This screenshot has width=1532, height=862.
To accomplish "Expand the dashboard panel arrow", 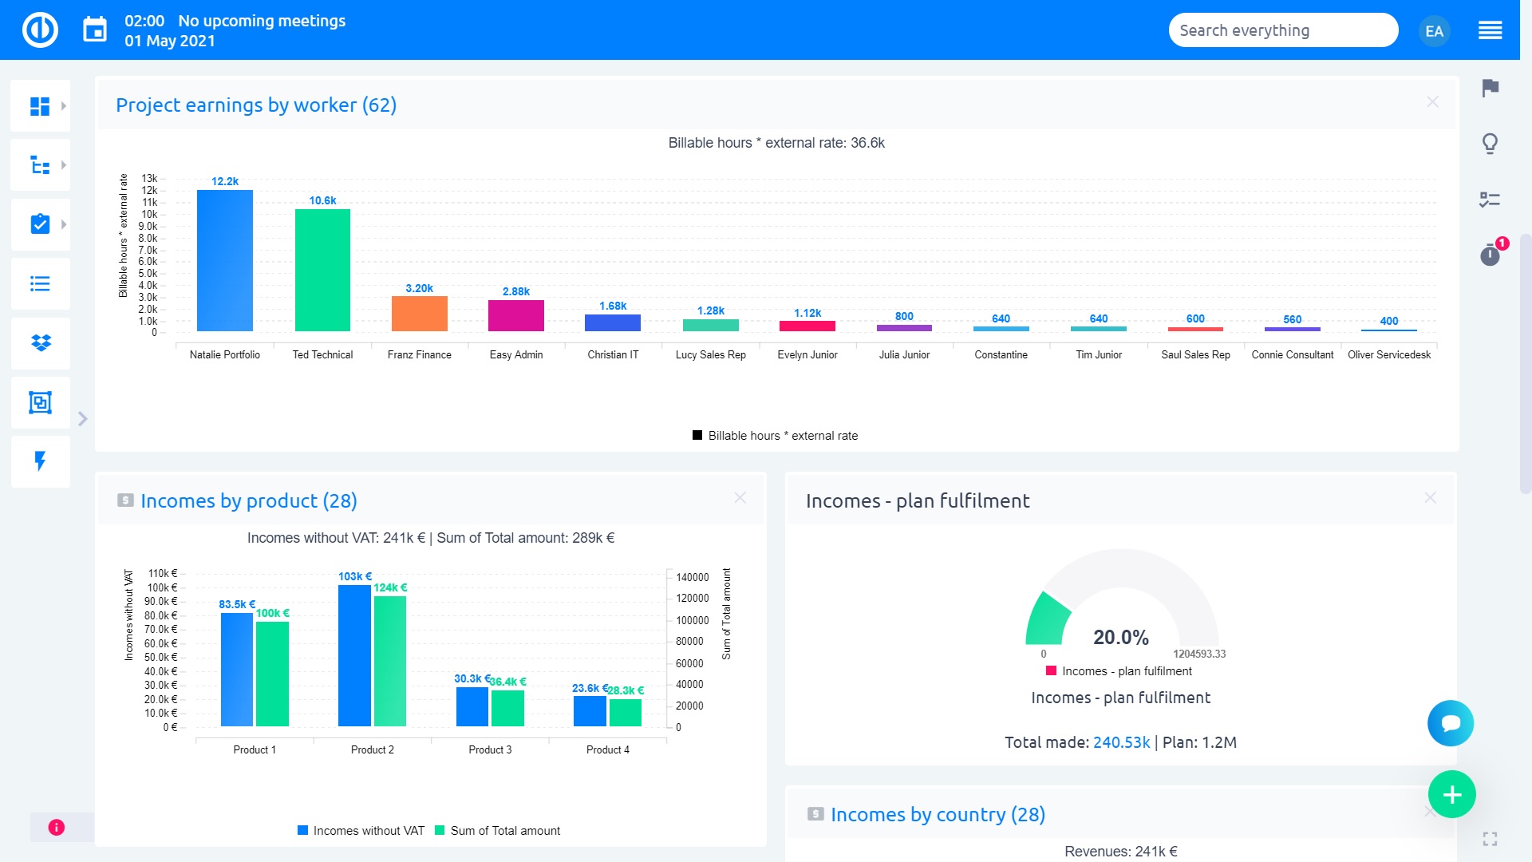I will pyautogui.click(x=65, y=105).
